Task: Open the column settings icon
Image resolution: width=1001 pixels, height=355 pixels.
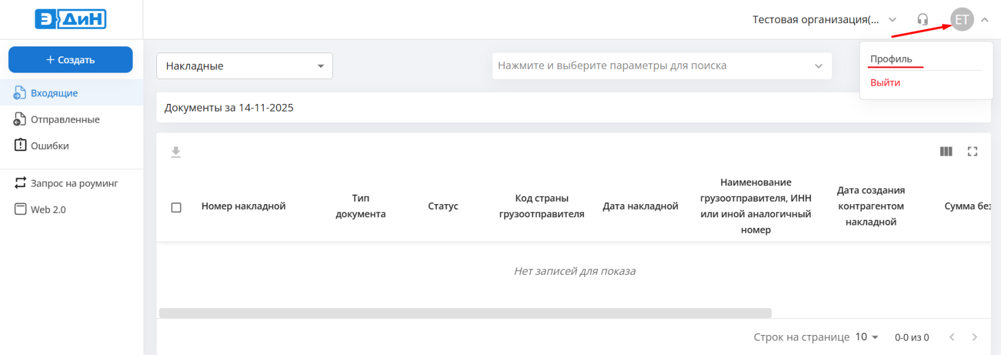Action: point(946,152)
